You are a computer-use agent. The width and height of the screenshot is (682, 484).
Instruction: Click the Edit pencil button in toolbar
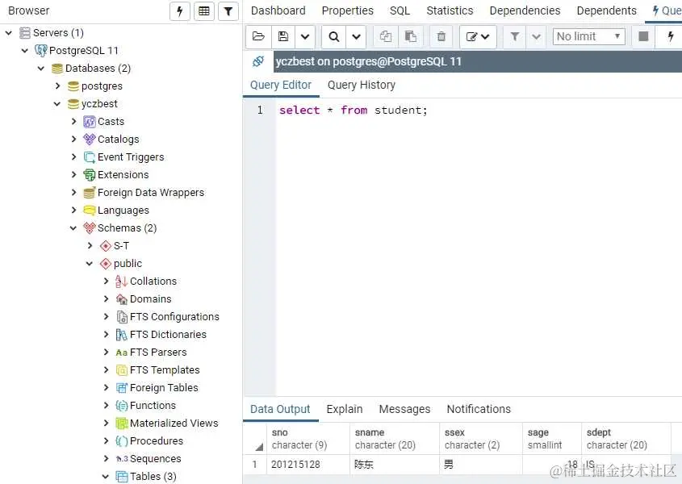coord(478,36)
